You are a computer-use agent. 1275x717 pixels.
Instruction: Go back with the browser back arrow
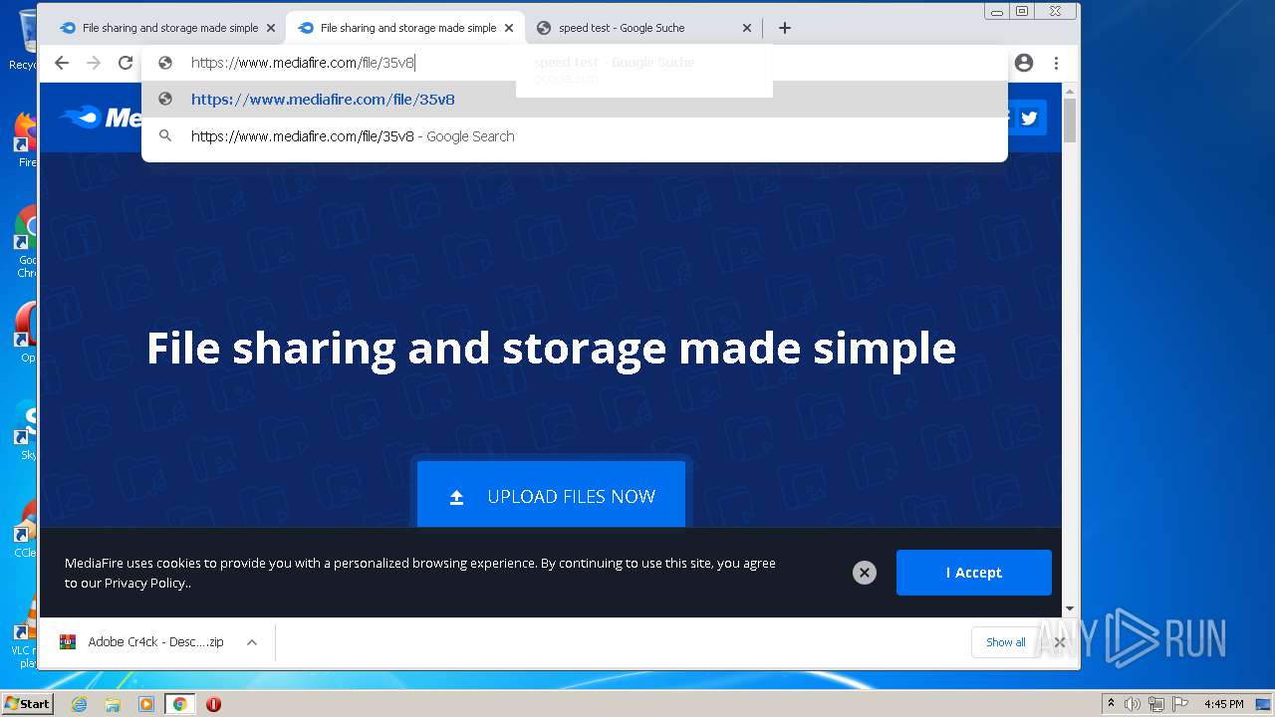pyautogui.click(x=62, y=63)
